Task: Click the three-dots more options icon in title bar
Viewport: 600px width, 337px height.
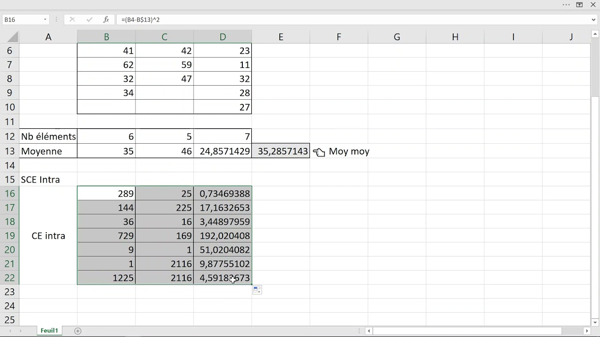Action: tap(566, 5)
